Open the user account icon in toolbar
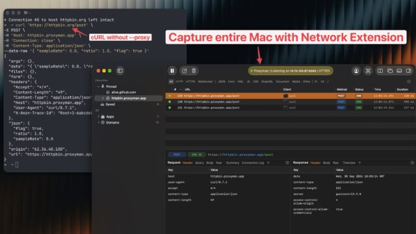Viewport: 416px width, 234px height. pos(356,71)
